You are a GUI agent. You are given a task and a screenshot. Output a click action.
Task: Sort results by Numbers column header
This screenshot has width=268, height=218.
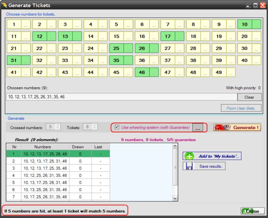pos(45,147)
